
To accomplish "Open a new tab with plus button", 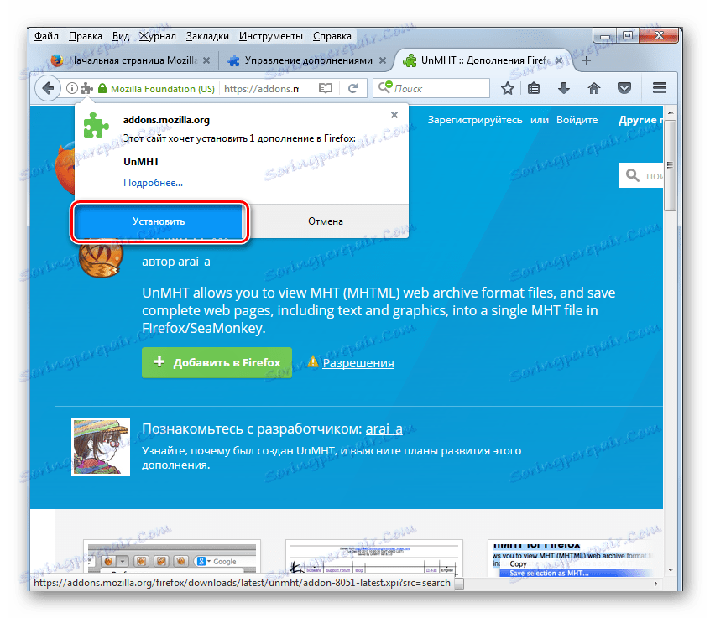I will pyautogui.click(x=587, y=60).
